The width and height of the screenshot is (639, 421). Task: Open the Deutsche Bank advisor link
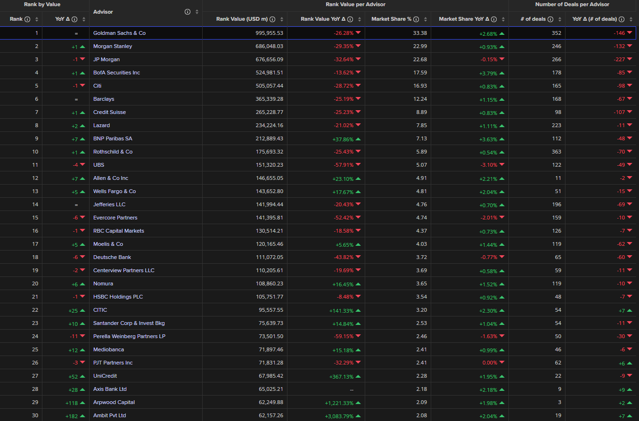tap(112, 257)
